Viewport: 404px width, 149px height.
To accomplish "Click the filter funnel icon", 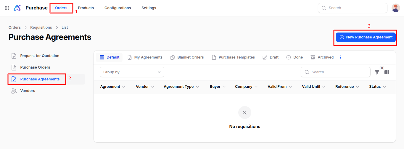I will pos(377,72).
